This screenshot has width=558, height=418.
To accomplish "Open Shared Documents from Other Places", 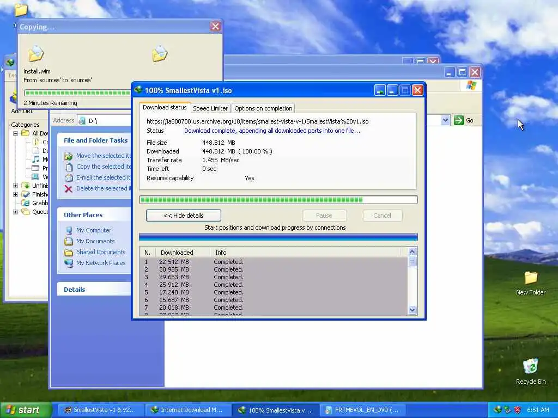I will pos(101,252).
